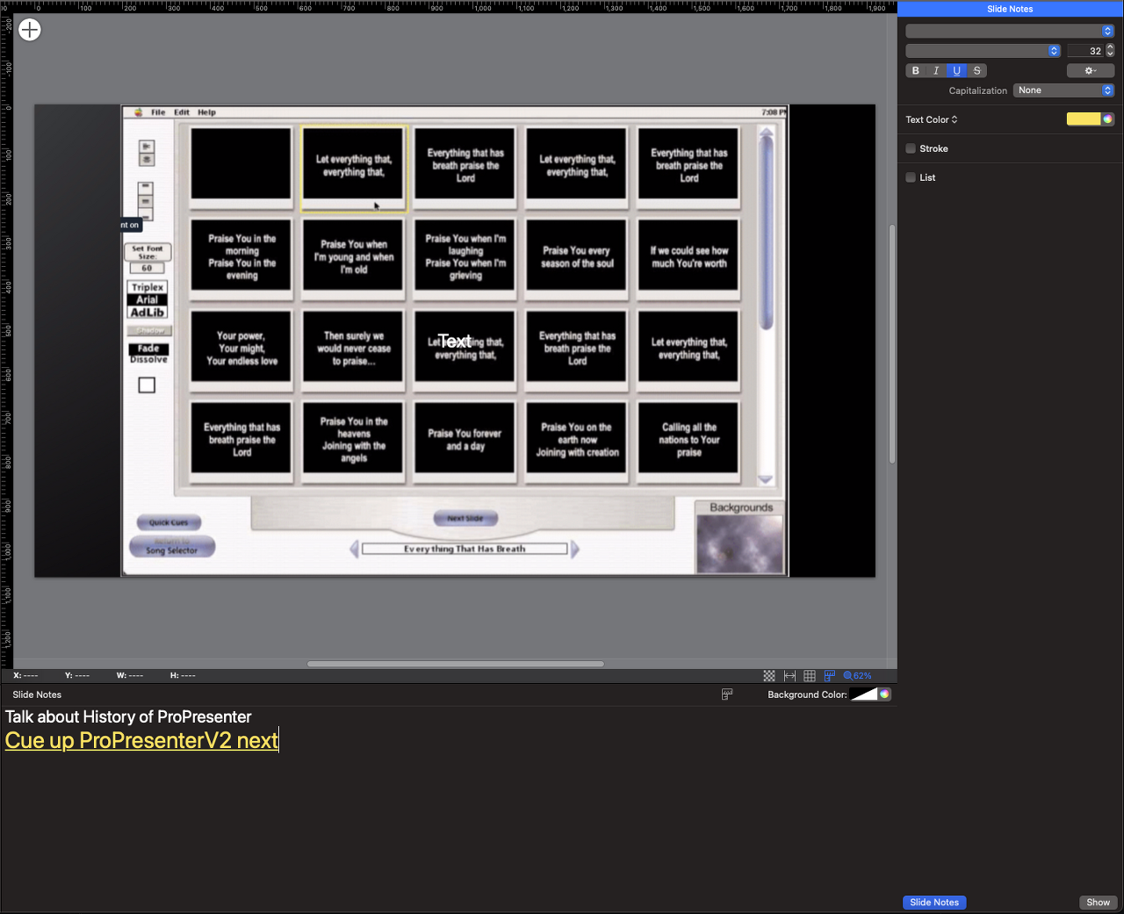Image resolution: width=1124 pixels, height=914 pixels.
Task: Click the Background Color swatch
Action: (864, 694)
